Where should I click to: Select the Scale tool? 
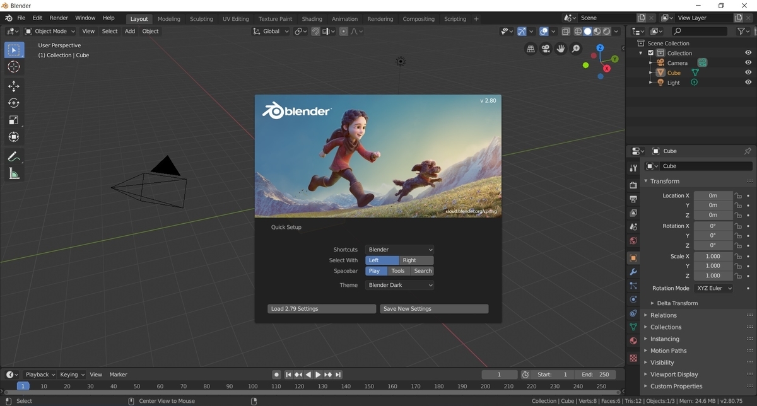(x=14, y=120)
